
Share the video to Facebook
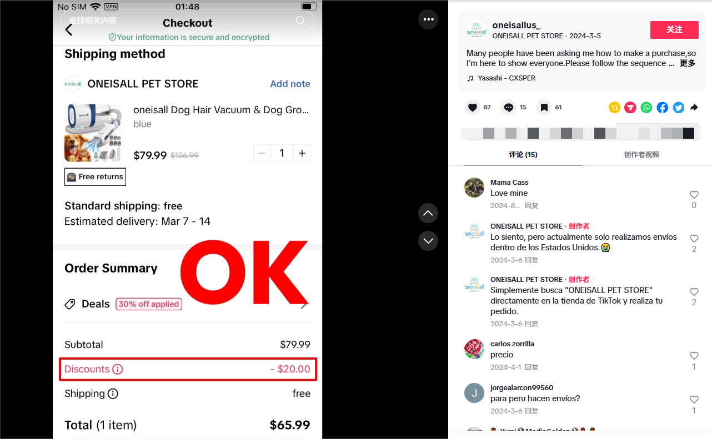(663, 108)
